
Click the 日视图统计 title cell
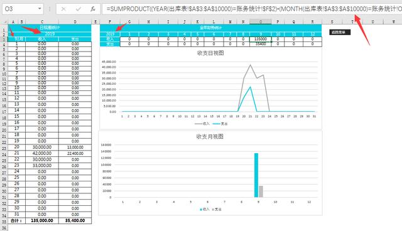pyautogui.click(x=50, y=28)
